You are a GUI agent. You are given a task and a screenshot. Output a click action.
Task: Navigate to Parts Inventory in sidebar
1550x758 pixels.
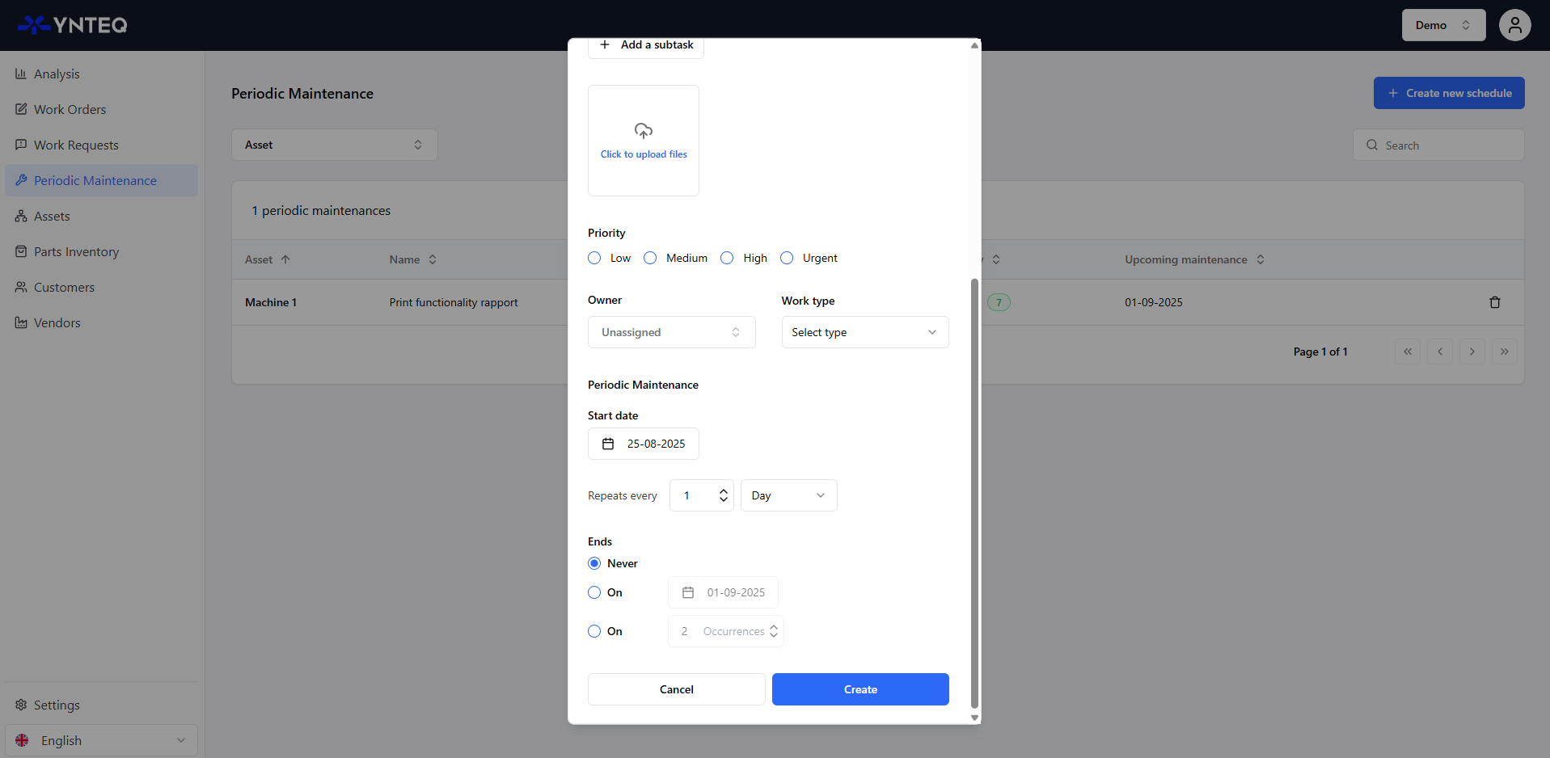coord(76,251)
